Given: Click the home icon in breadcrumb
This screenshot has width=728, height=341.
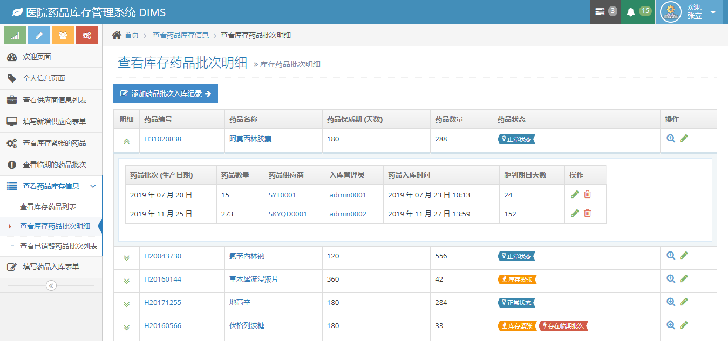Looking at the screenshot, I should pyautogui.click(x=117, y=35).
